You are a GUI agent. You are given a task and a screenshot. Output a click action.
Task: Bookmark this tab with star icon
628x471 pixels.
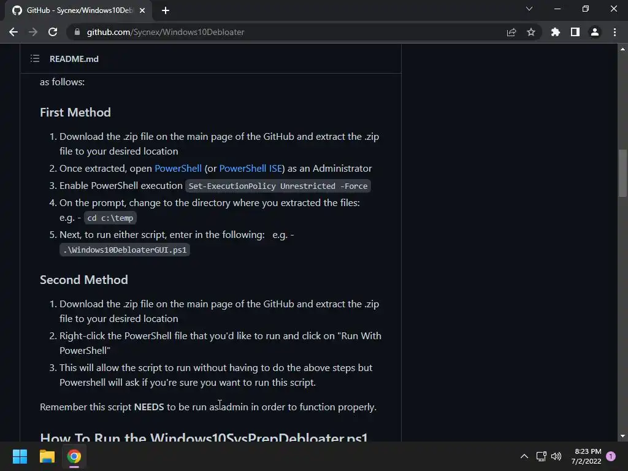tap(531, 32)
